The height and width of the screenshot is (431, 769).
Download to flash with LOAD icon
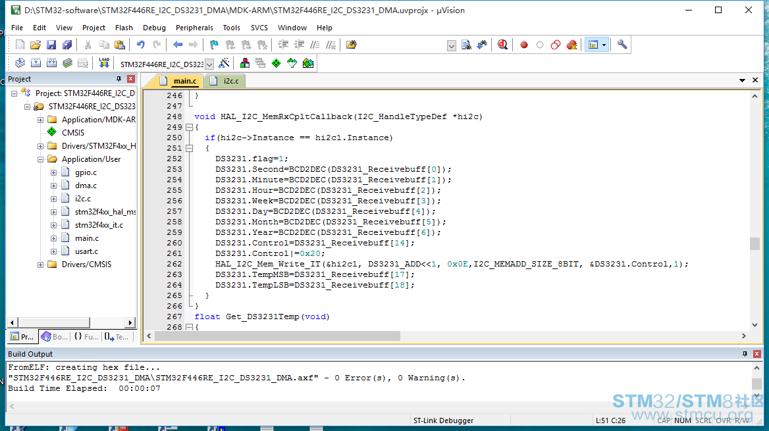pos(104,63)
